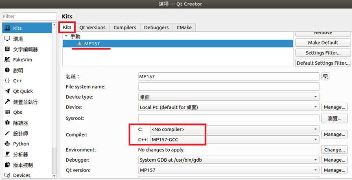This screenshot has height=180, width=352.
Task: Open the 建置並執行 hammer icon
Action: [x=7, y=102]
